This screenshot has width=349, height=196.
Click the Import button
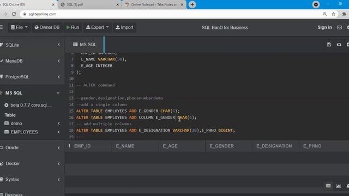(x=124, y=27)
